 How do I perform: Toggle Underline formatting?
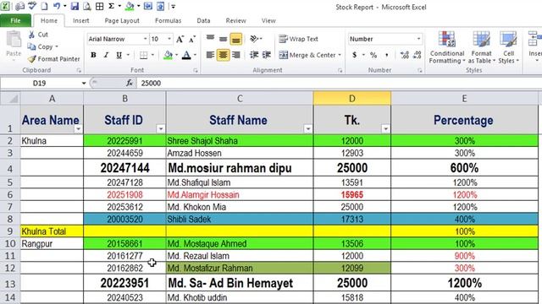(119, 55)
